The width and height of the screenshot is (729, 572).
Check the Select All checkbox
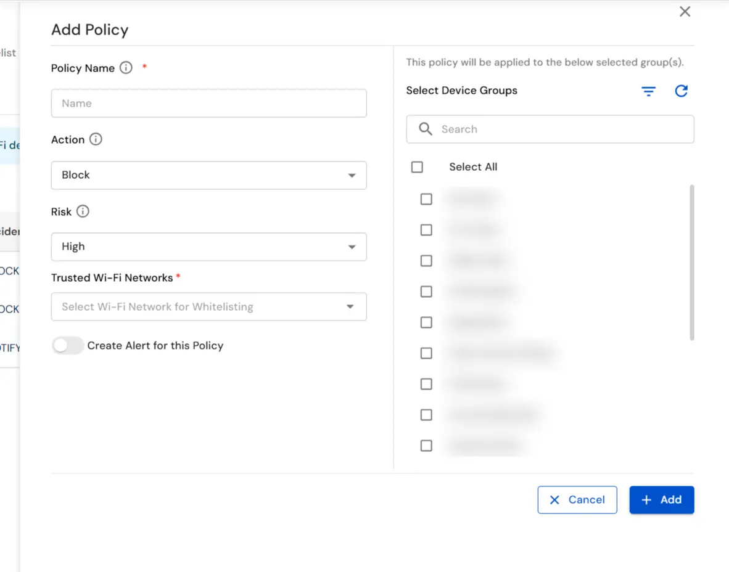(417, 166)
